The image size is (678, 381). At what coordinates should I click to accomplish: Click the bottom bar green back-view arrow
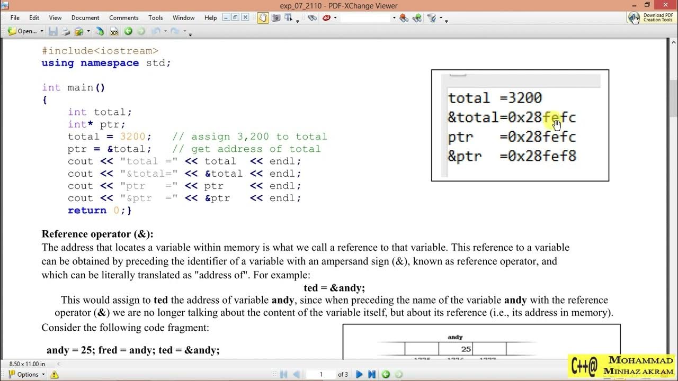point(386,375)
